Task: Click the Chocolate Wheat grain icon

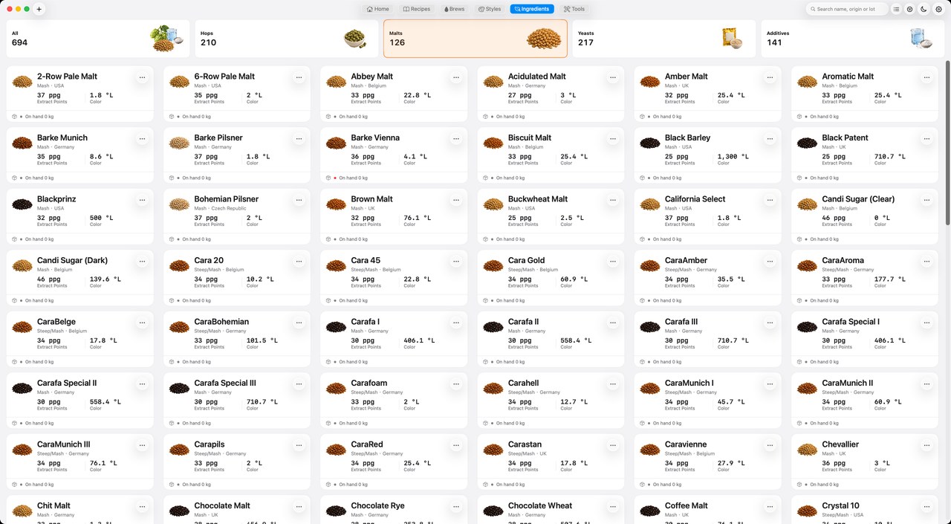Action: click(493, 511)
